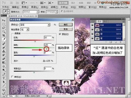Select the Move tool
This screenshot has width=131, height=98.
pos(4,20)
